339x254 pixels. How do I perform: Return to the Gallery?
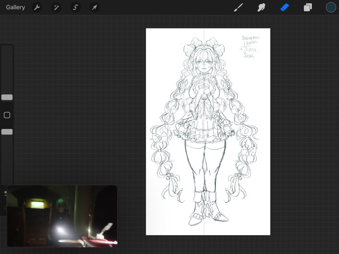[x=15, y=7]
